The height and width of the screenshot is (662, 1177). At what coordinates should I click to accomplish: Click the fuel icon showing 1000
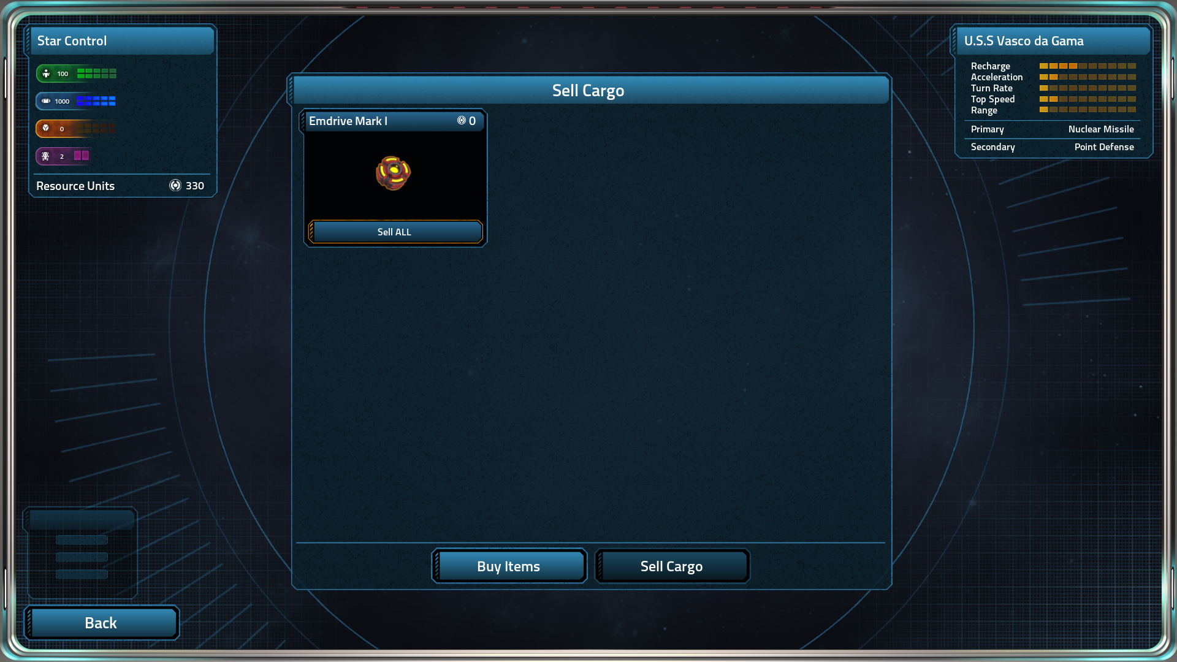46,101
